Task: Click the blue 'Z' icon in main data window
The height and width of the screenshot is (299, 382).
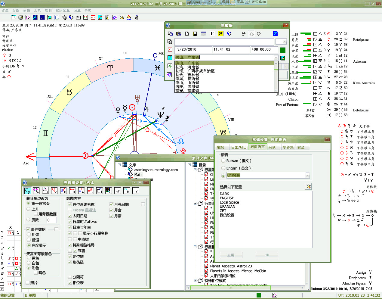Action: (x=275, y=34)
